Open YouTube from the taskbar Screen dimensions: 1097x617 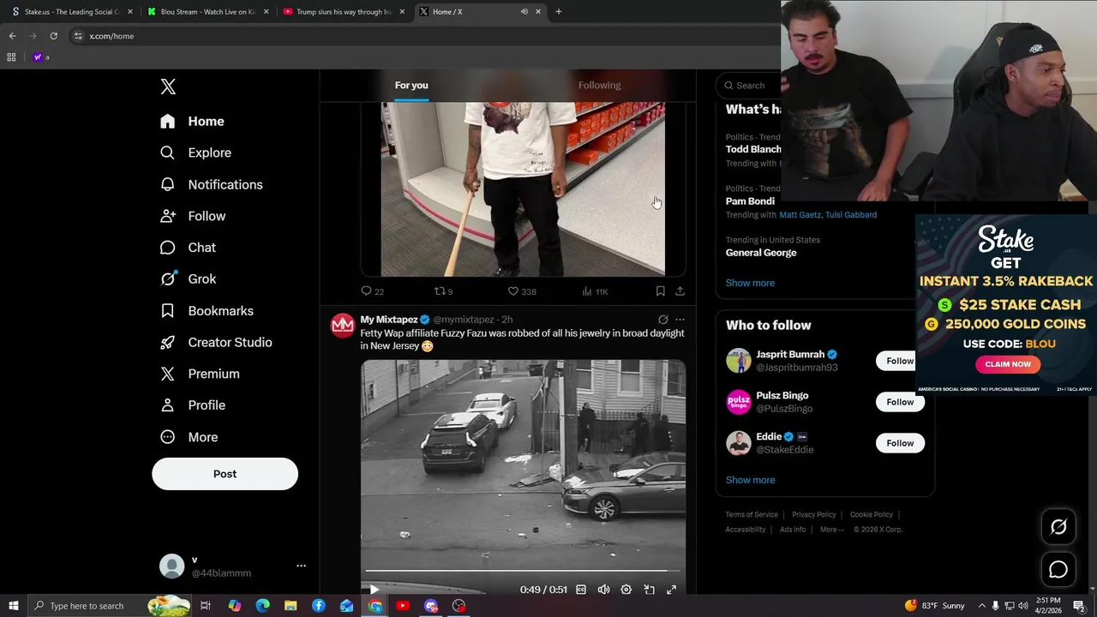(403, 606)
